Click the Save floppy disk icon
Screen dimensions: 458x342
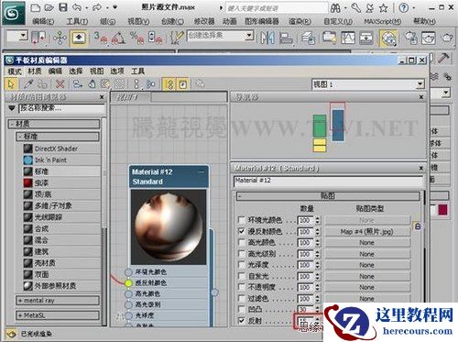(x=63, y=7)
